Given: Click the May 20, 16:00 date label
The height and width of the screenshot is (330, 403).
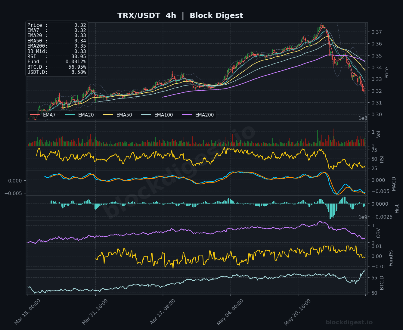Looking at the screenshot, I should (x=297, y=312).
